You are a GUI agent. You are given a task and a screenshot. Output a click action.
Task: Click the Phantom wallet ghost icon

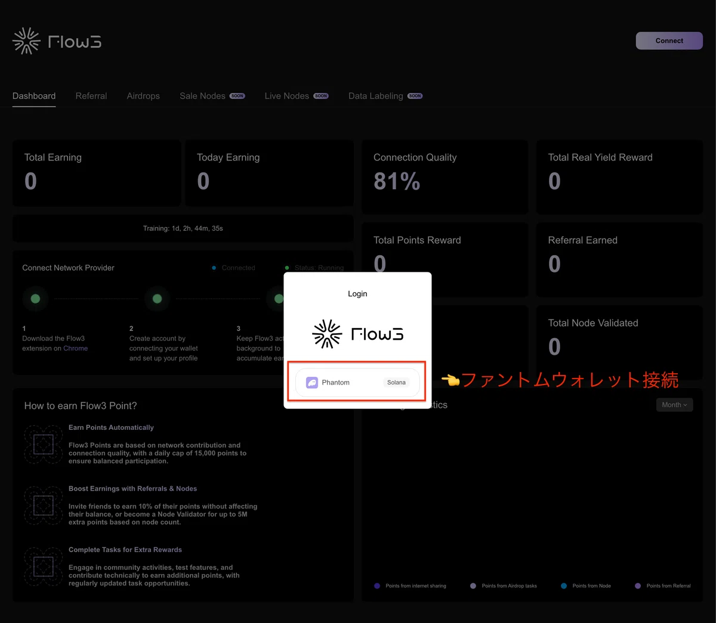pos(312,383)
